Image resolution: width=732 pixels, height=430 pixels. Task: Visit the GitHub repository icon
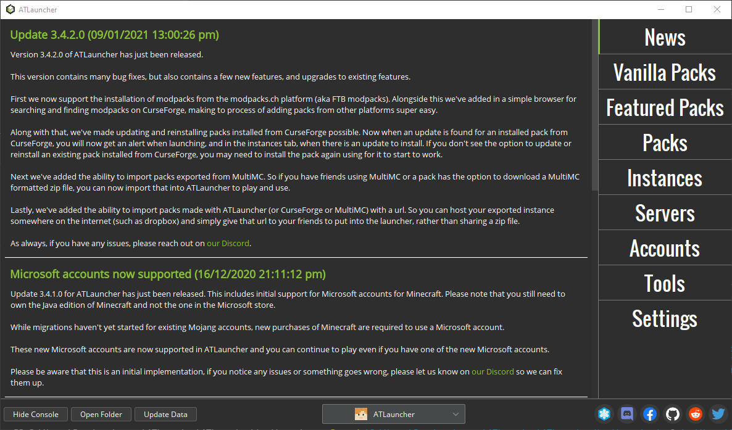coord(672,414)
